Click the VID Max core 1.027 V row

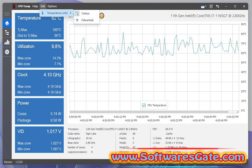click(39, 143)
